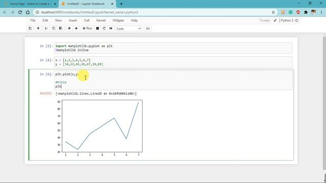Click the Trusted notebook indicator
The image size is (326, 183).
coord(264,20)
